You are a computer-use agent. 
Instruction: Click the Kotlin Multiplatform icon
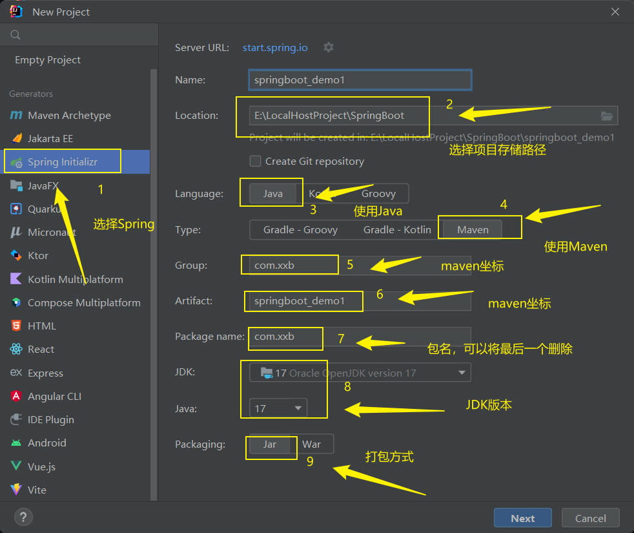pyautogui.click(x=15, y=279)
